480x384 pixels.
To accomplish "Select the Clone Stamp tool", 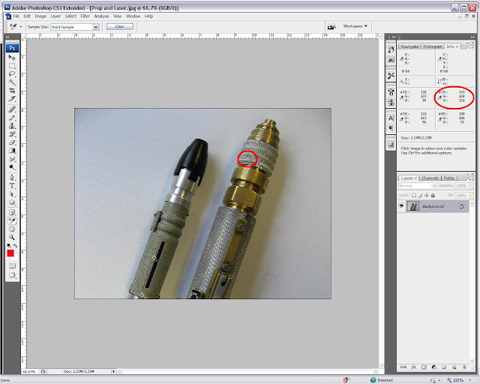I will pos(12,126).
